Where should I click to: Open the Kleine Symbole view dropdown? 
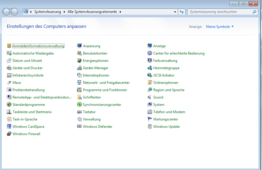[x=220, y=27]
